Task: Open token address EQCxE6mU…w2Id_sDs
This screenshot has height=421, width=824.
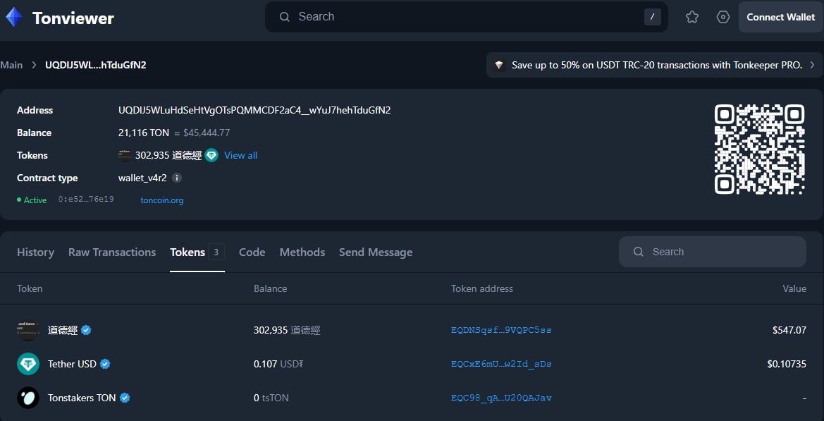Action: (501, 364)
